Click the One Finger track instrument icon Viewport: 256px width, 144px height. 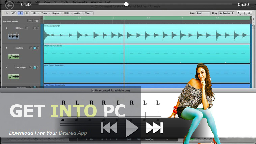pyautogui.click(x=13, y=76)
